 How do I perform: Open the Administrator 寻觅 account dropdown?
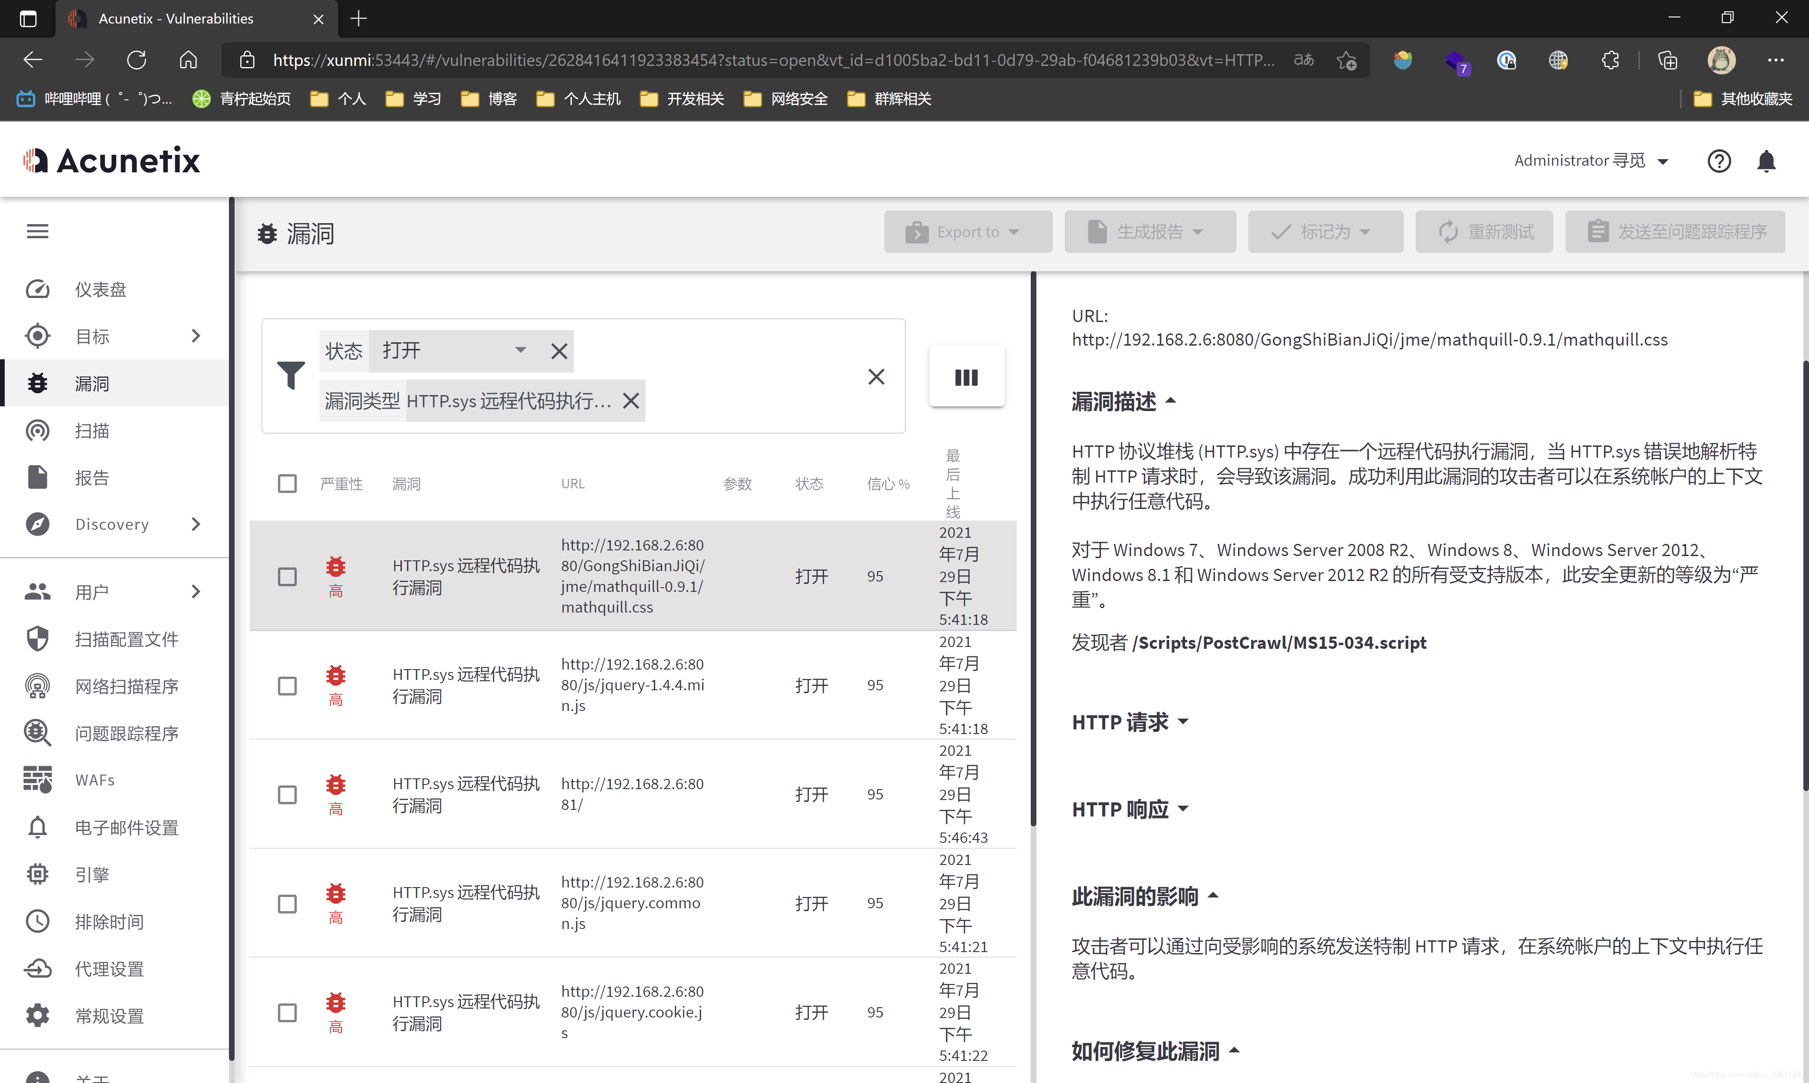click(1591, 161)
